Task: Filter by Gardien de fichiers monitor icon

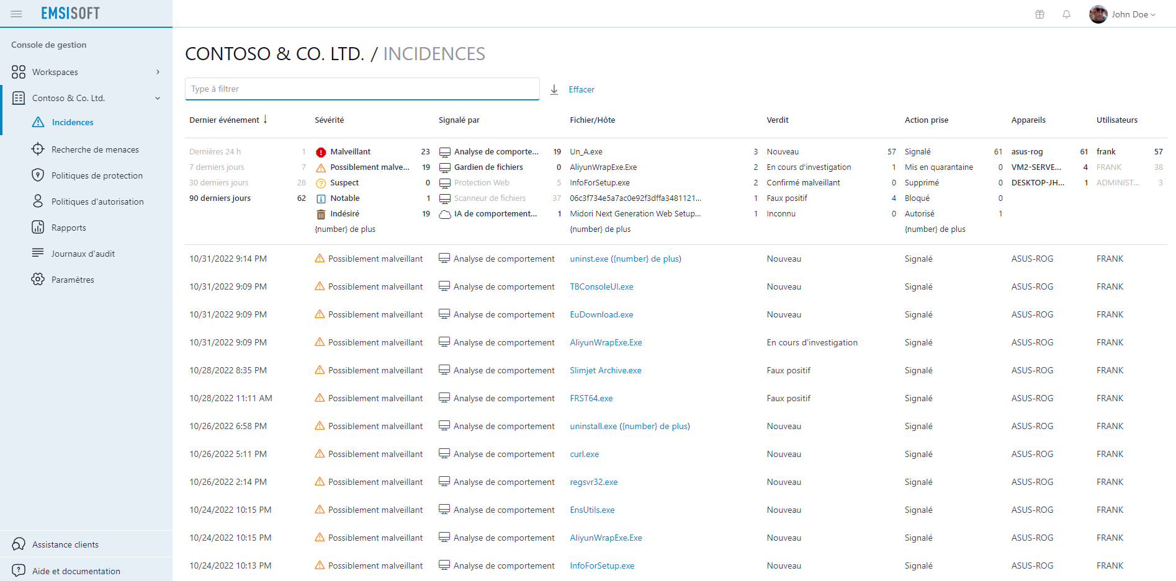Action: coord(444,167)
